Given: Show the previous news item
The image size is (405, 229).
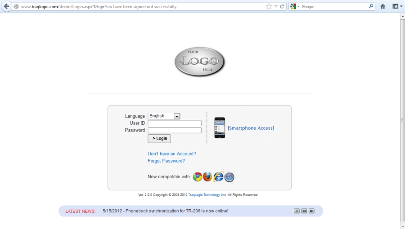Looking at the screenshot, I should pos(304,211).
